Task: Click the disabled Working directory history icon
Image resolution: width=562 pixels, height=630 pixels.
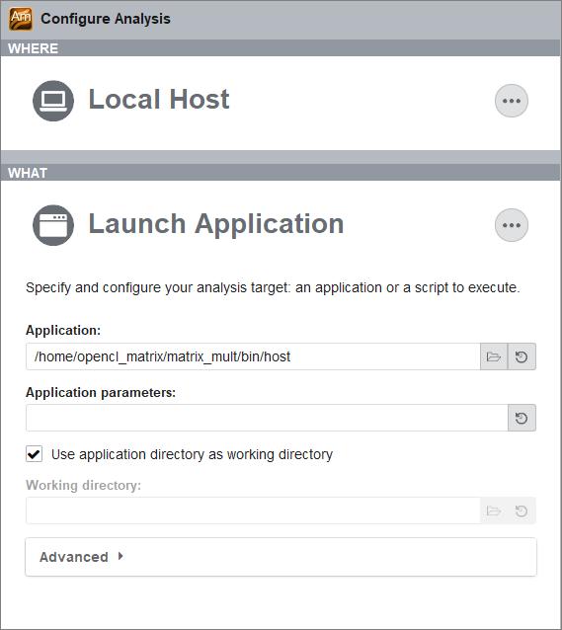Action: click(522, 511)
